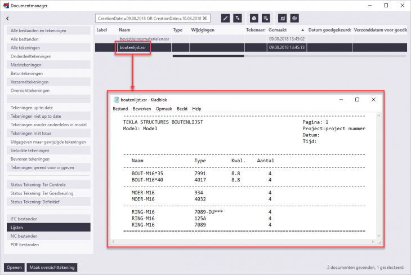Sort the list by Gemaakt column

(279, 30)
